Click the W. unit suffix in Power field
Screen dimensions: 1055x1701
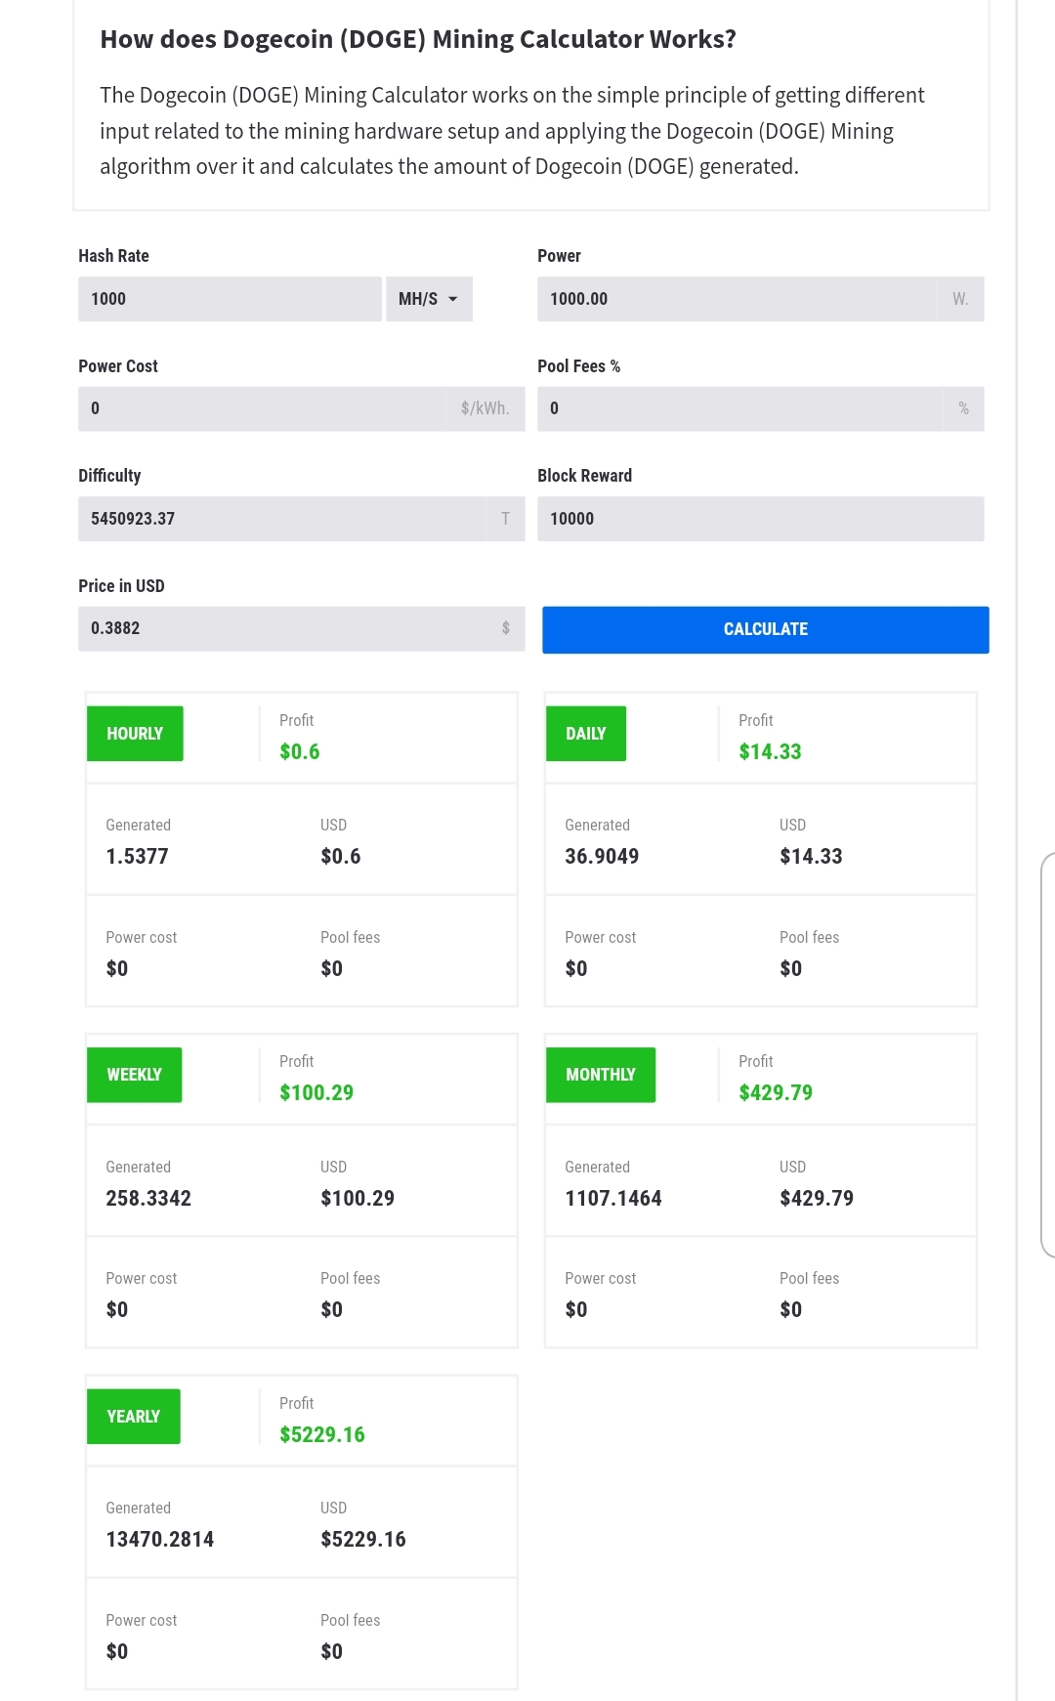[960, 299]
